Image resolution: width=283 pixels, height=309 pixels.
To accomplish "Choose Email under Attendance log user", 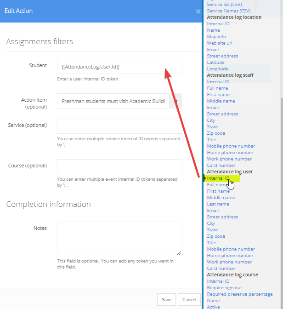I will pos(213,211).
